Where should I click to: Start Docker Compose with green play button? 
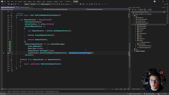(x=59, y=4)
